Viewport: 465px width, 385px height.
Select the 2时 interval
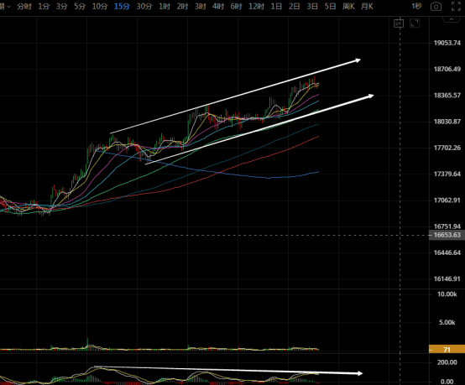point(182,6)
